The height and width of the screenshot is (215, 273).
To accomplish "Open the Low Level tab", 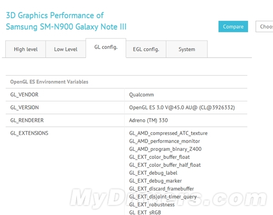I will coord(66,49).
